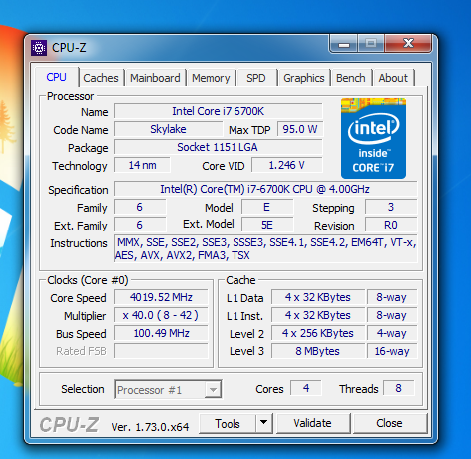The height and width of the screenshot is (459, 471).
Task: Close the CPU-Z window via X
Action: click(408, 43)
